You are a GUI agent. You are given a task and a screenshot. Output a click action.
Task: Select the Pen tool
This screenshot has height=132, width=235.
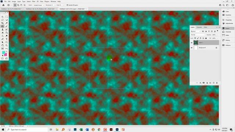(x=3, y=39)
